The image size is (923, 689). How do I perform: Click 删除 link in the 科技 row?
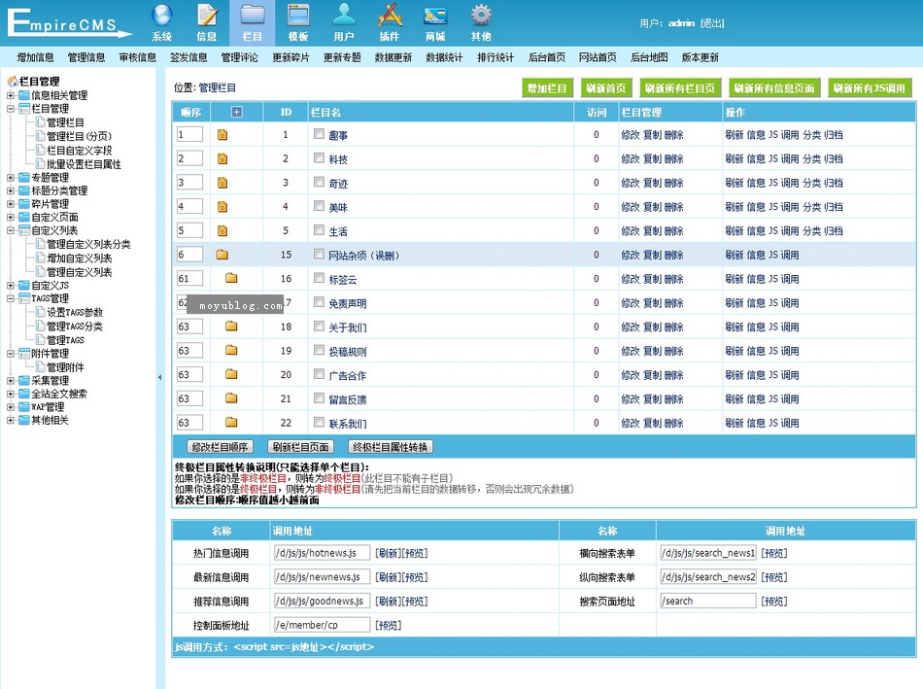(x=674, y=159)
